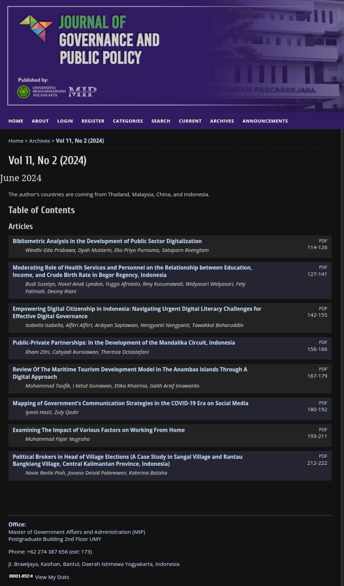Click the page range '193-211'

click(317, 436)
